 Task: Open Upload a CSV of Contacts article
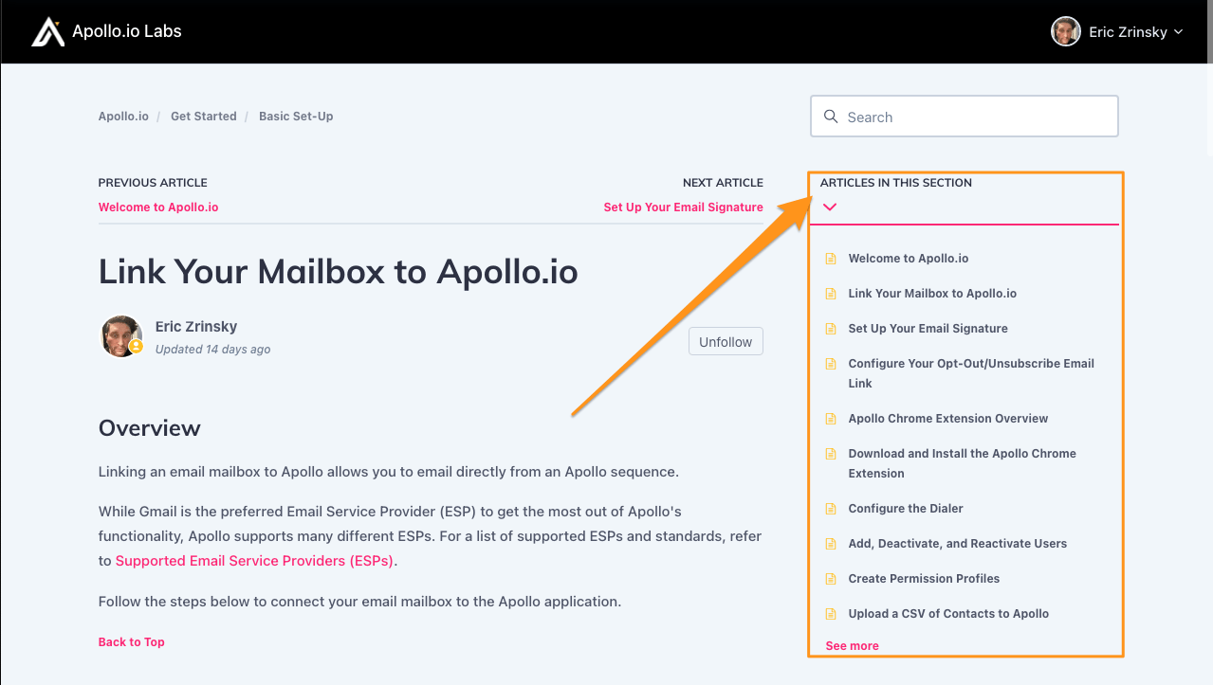948,614
